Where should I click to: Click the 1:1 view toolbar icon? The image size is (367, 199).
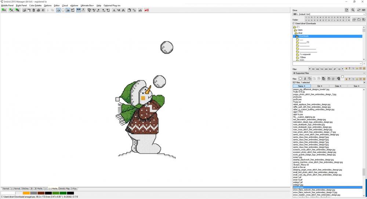58,10
